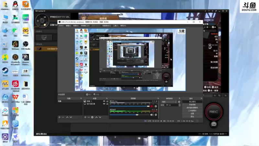Screen dimensions: 259x146
Task: Open the QQ penguin desktop icon
Action: point(15,6)
